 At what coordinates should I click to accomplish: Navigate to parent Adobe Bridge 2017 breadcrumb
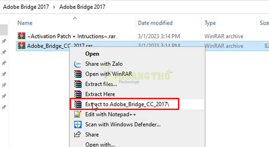click(26, 7)
